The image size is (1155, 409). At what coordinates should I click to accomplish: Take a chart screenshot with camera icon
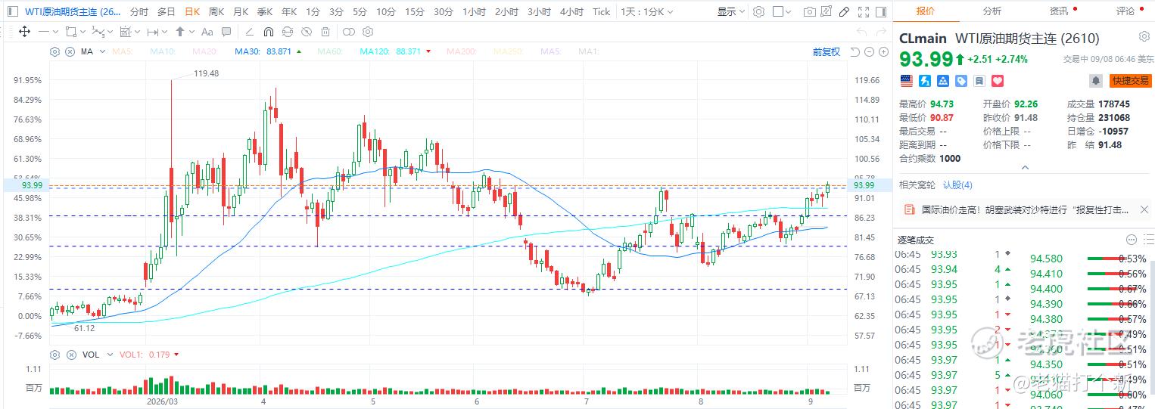[810, 12]
